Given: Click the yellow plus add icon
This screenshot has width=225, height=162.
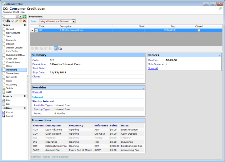Looking at the screenshot, I should 20,21.
